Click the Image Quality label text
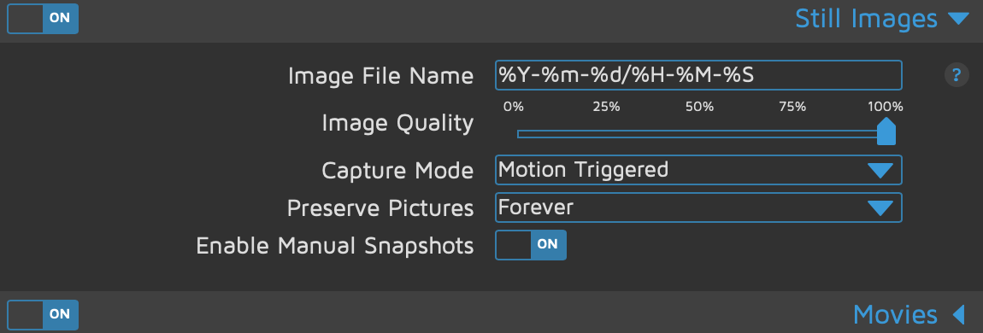The width and height of the screenshot is (983, 333). (x=397, y=123)
